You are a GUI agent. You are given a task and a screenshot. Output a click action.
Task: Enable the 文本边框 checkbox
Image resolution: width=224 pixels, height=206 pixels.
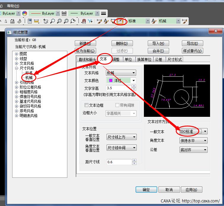(x=87, y=105)
